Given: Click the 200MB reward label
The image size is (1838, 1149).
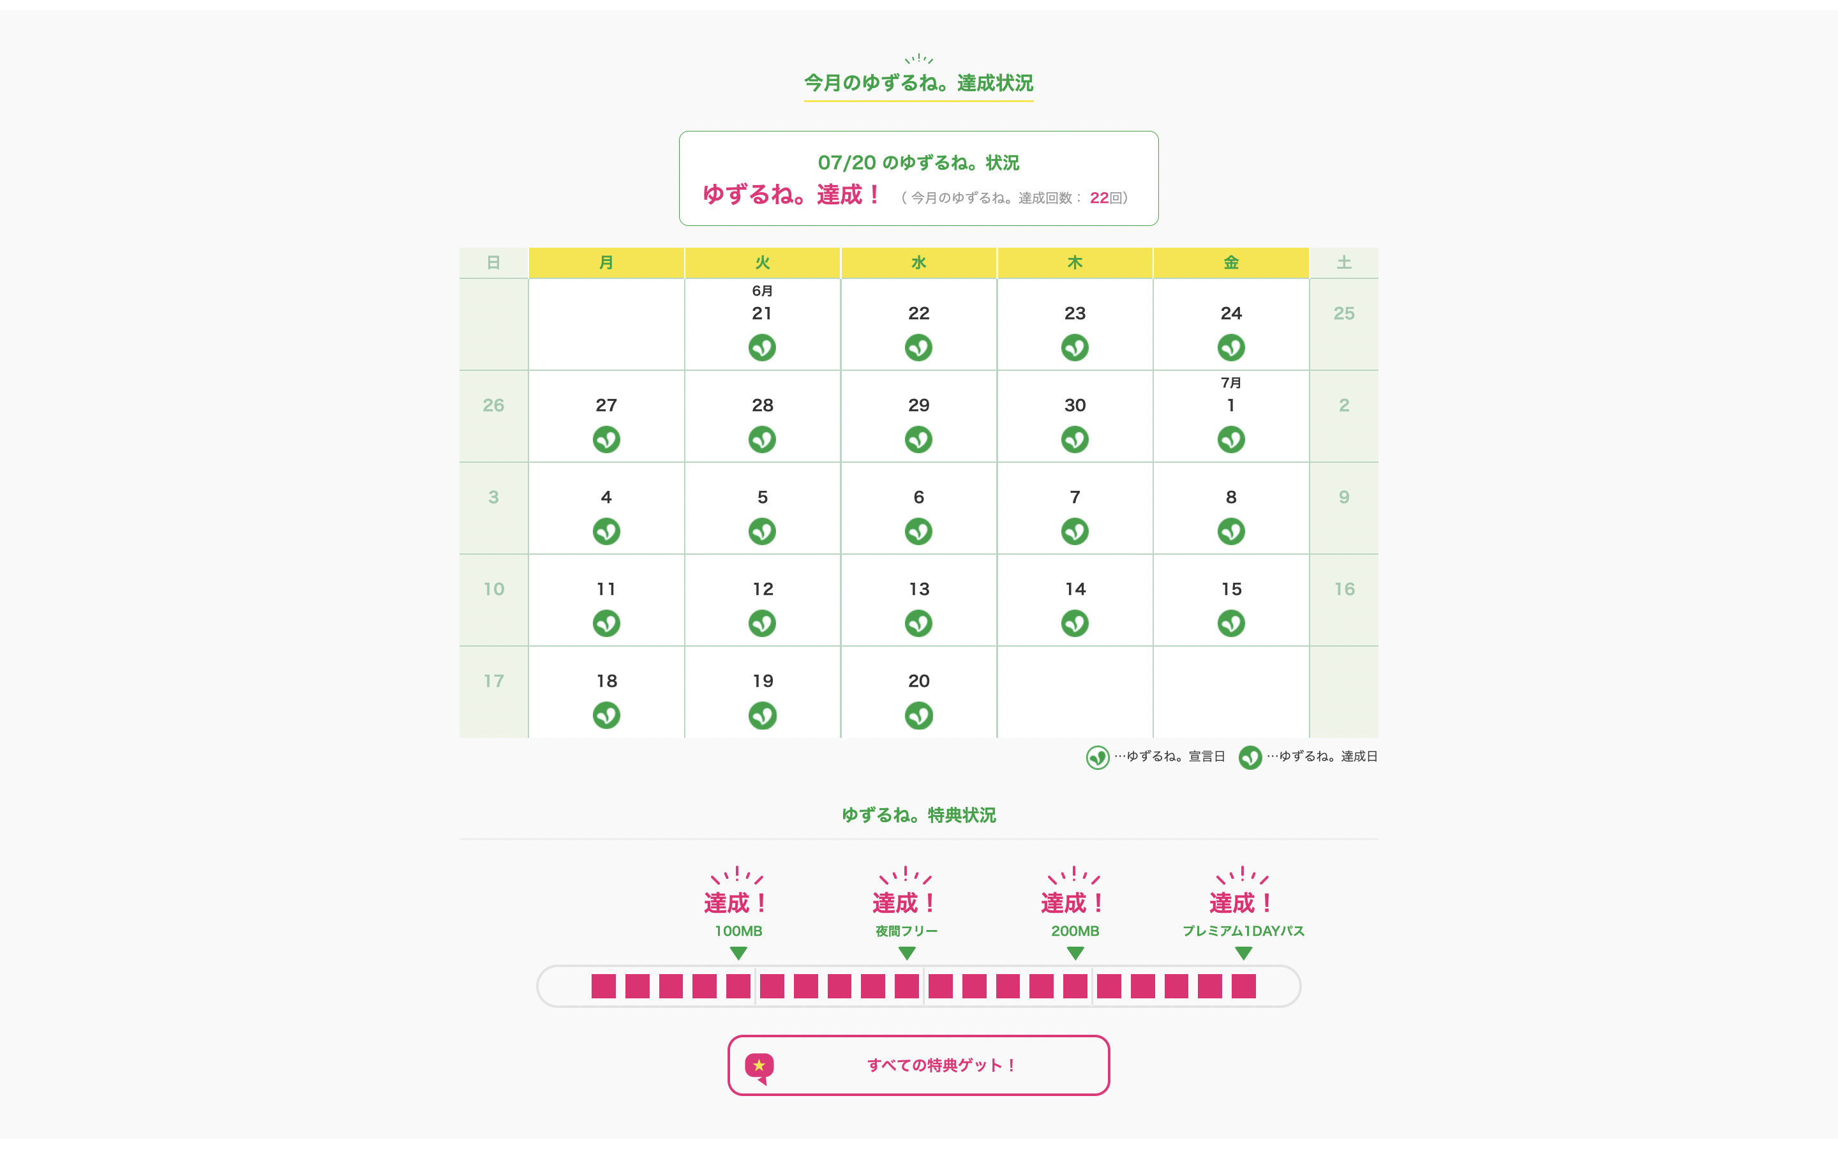Looking at the screenshot, I should pyautogui.click(x=1075, y=931).
